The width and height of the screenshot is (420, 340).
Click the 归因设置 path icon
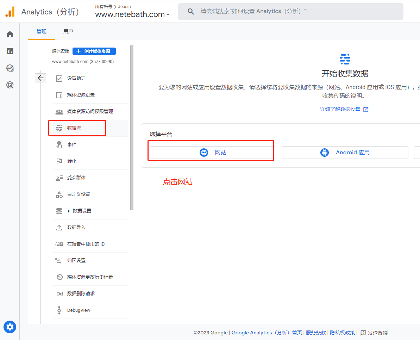point(58,260)
